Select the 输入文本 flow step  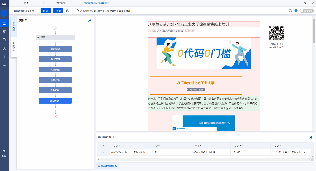point(55,59)
